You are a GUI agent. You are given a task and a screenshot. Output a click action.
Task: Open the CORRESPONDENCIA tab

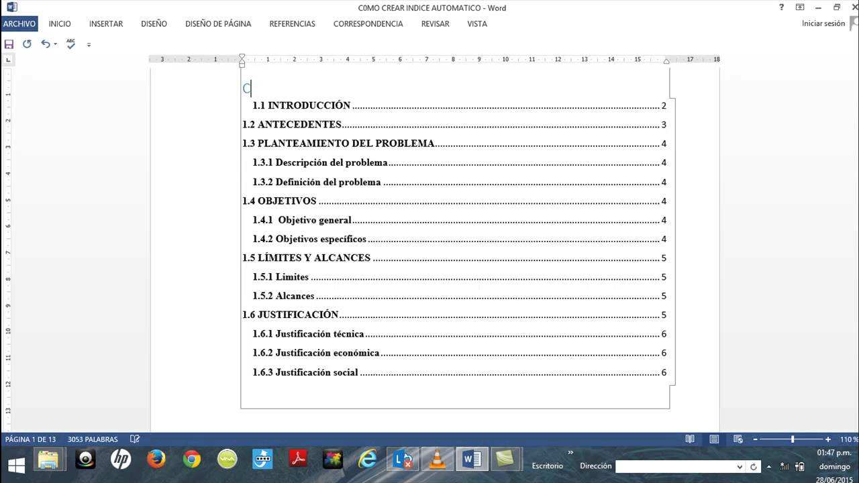pyautogui.click(x=368, y=23)
